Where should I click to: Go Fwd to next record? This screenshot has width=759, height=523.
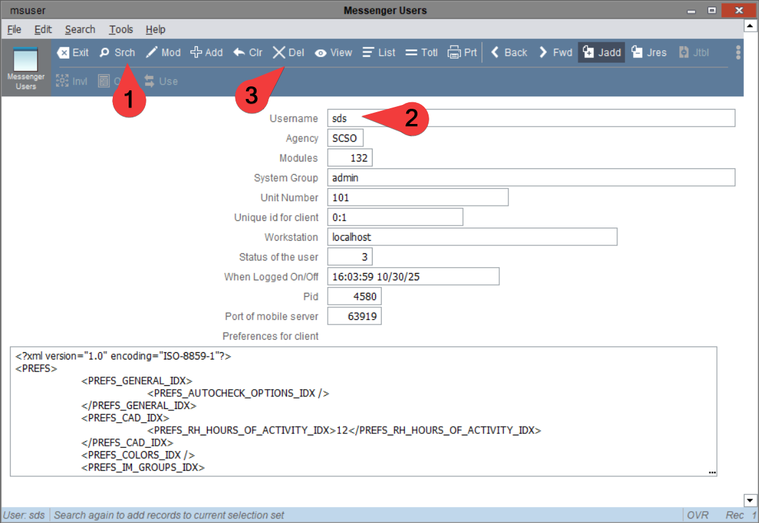[556, 52]
